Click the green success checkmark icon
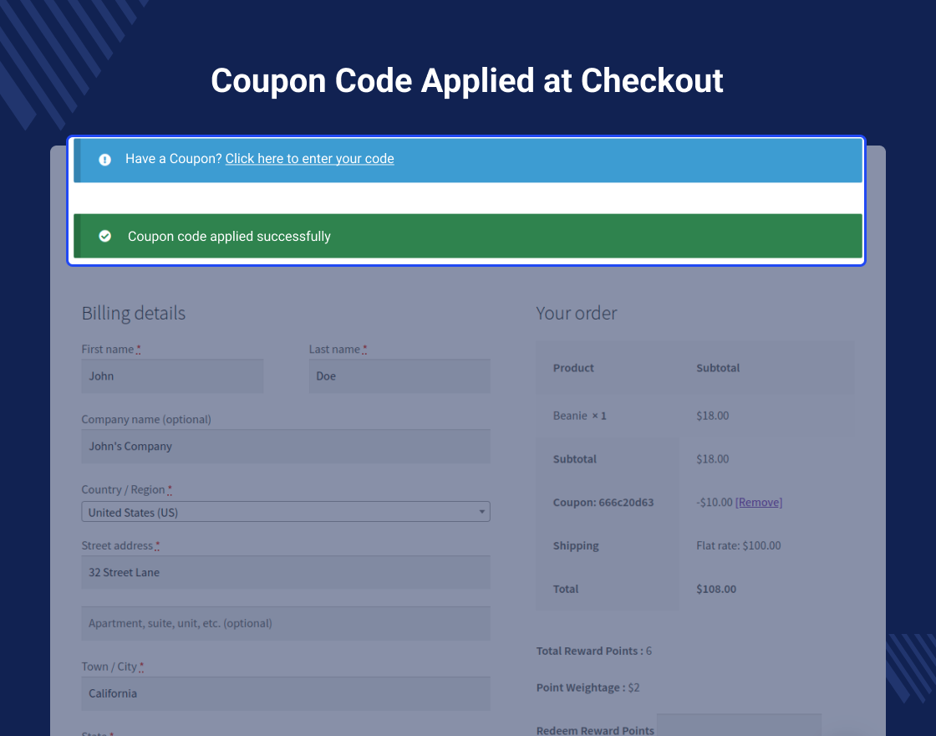Viewport: 936px width, 736px height. 105,237
